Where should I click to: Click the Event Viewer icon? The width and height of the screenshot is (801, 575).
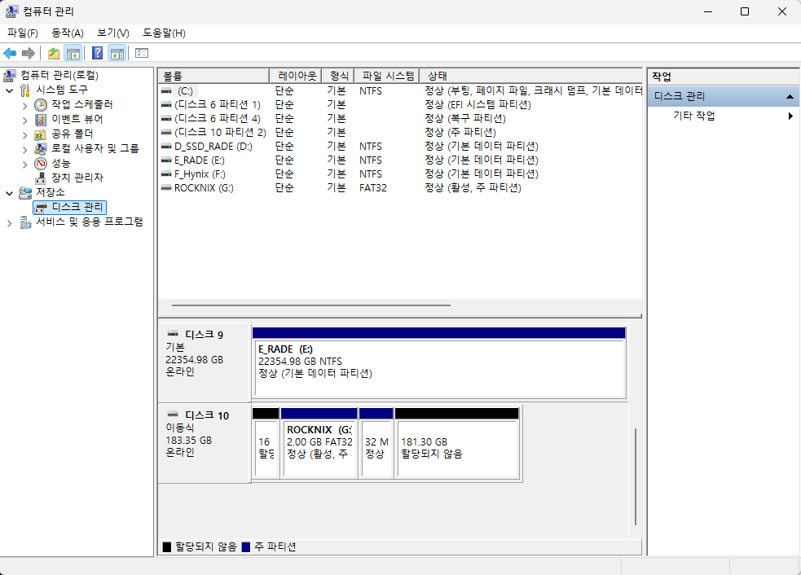[x=41, y=120]
